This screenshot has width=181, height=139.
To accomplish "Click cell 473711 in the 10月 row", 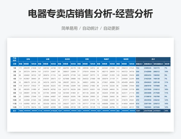I will (x=66, y=100).
